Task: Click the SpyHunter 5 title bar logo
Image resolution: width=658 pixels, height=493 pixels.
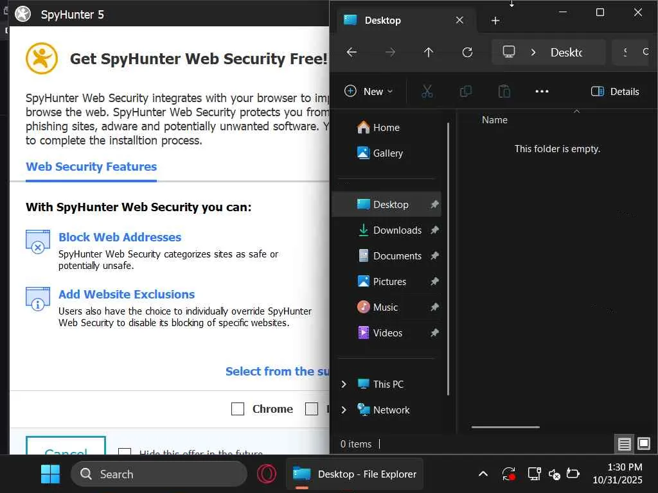Action: (x=22, y=14)
